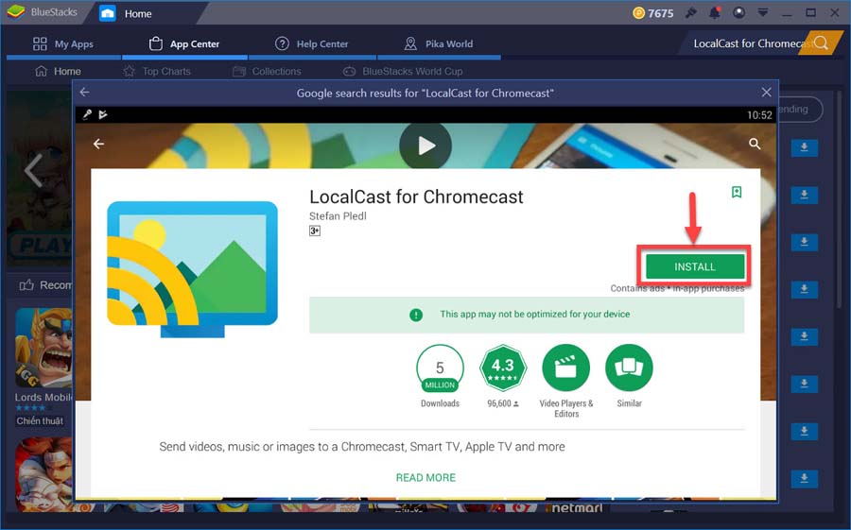The height and width of the screenshot is (530, 851).
Task: Click the 'Chiến thuật' label under Lords Mobile
Action: coord(40,421)
